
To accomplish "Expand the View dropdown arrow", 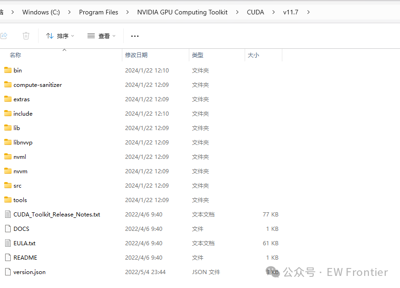I will point(113,36).
